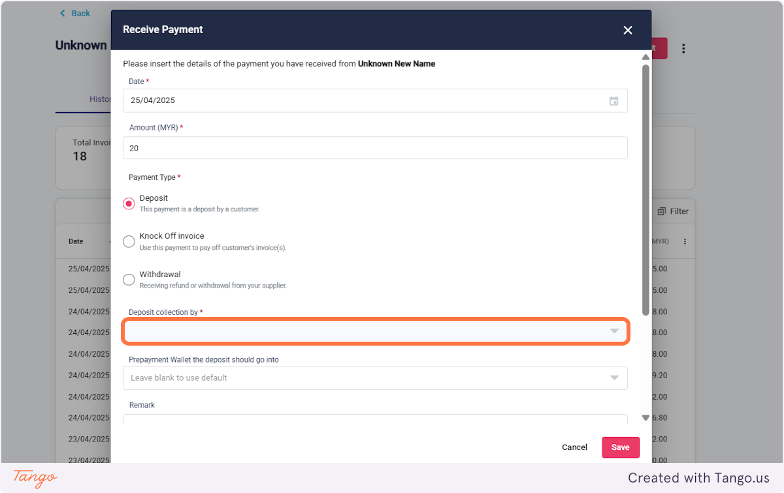Sort by Date column header
The image size is (784, 493).
(76, 241)
